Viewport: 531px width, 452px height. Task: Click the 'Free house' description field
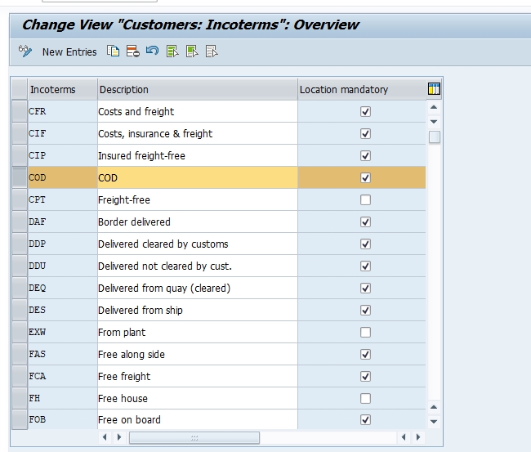point(198,399)
